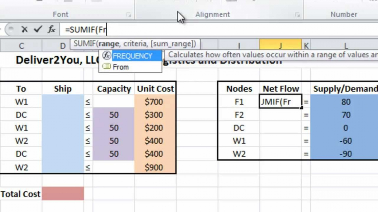Screen dimensions: 378x212
Task: Click the Net Flow cell for F2
Action: pyautogui.click(x=280, y=115)
